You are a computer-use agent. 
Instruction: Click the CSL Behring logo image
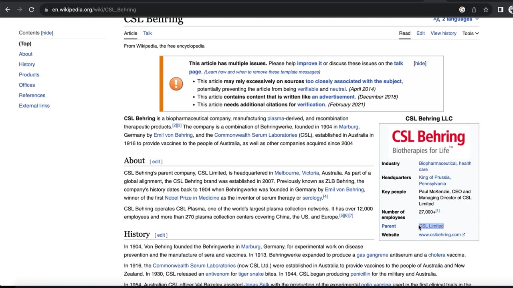pyautogui.click(x=428, y=142)
